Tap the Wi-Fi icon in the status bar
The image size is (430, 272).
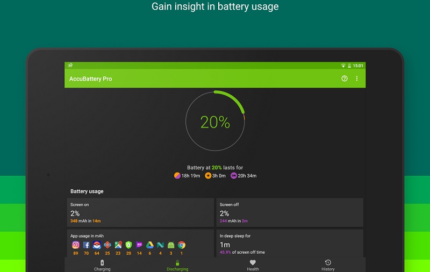343,66
